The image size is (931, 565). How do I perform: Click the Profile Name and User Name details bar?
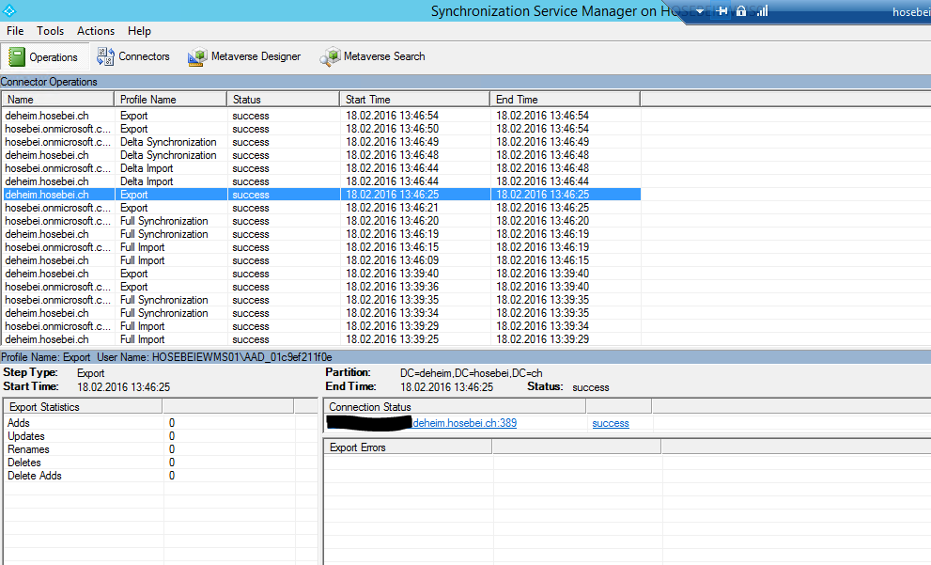466,357
